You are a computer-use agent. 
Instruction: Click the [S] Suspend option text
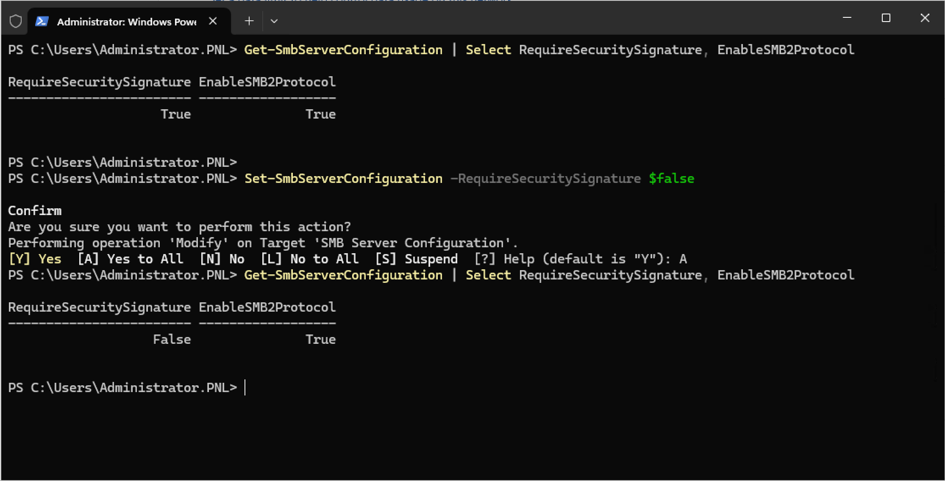click(417, 259)
